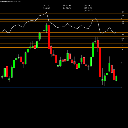128x128 pixels.
Task: Click the axis label '9'
Action: coord(122,40)
